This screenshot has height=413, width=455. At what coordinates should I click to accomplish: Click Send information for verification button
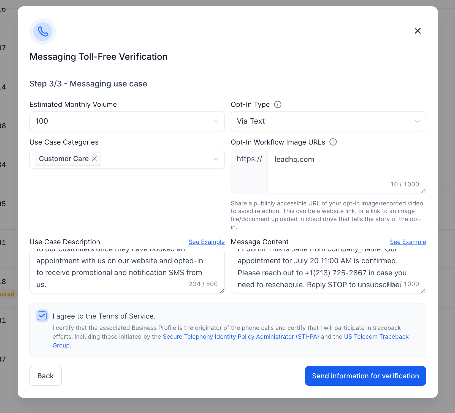[x=365, y=376]
